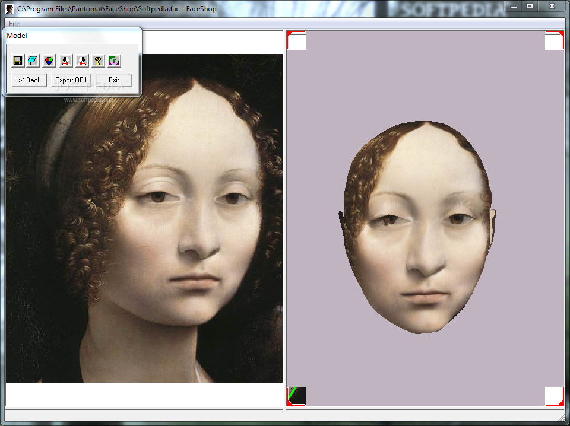
Task: Open the red-green-blue color circles tool
Action: (49, 61)
